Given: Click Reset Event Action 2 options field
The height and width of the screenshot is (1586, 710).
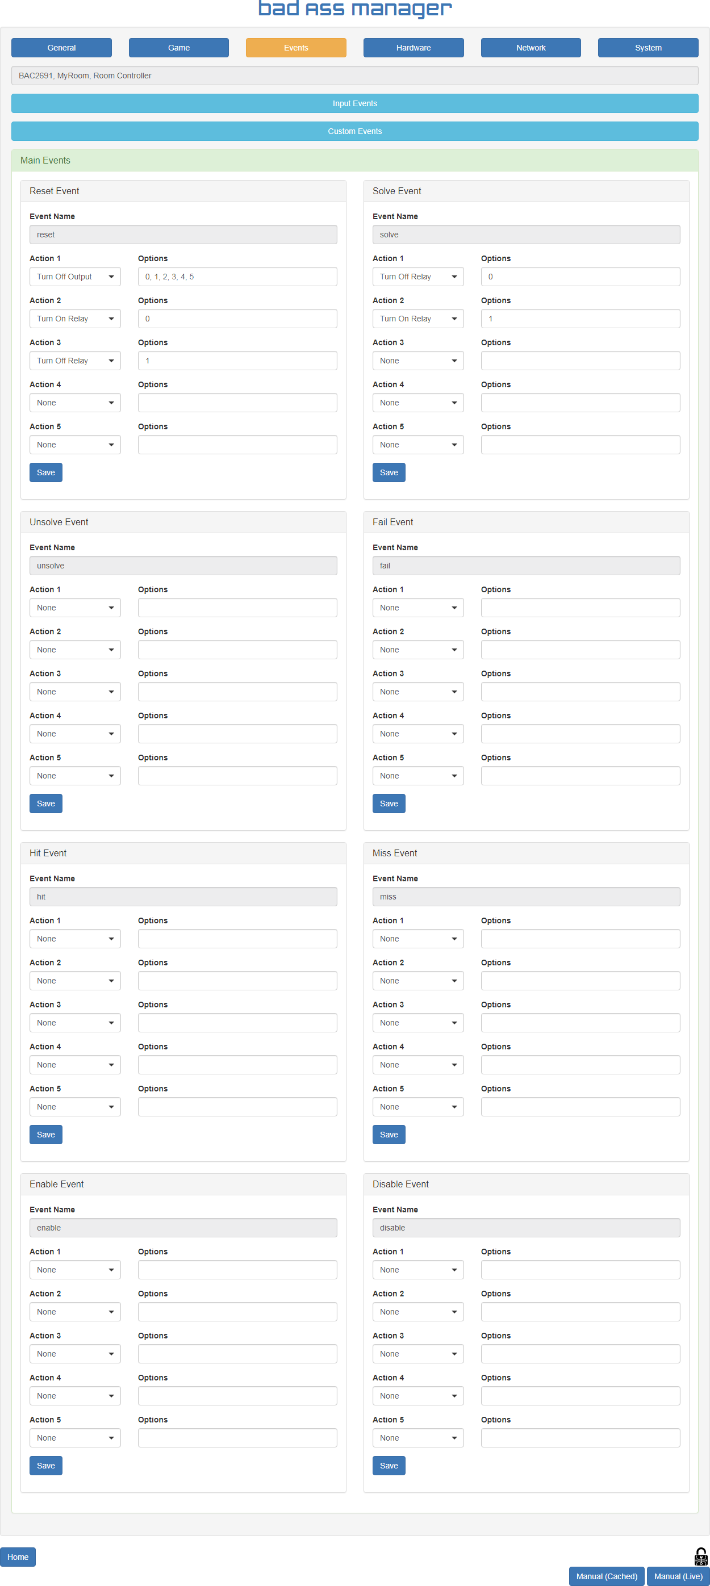Looking at the screenshot, I should [237, 319].
